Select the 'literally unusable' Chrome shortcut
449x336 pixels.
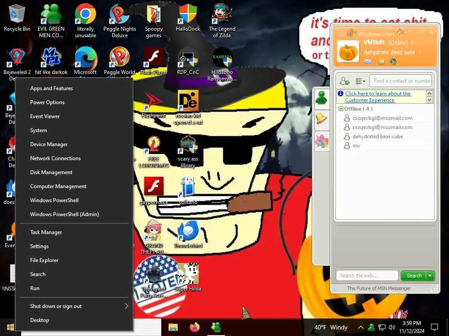tap(86, 21)
